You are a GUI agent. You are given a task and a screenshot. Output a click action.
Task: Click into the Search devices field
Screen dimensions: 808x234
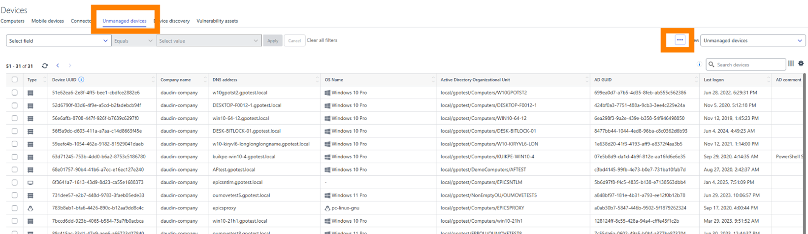[x=746, y=65]
